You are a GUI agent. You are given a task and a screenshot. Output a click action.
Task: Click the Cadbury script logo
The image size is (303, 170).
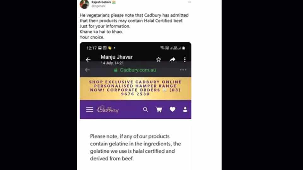(108, 110)
